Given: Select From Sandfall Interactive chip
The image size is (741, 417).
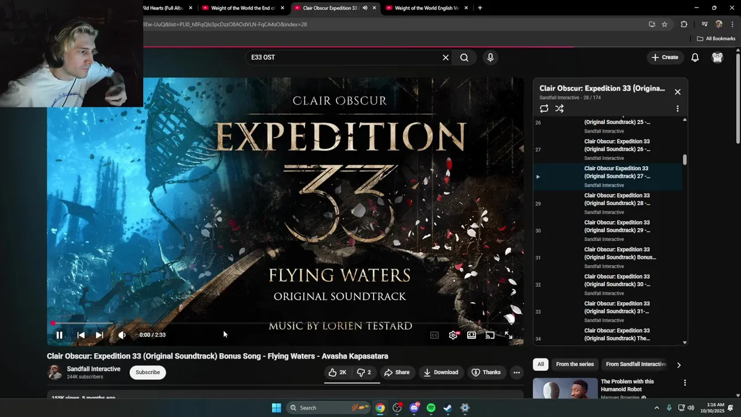Looking at the screenshot, I should pos(636,364).
